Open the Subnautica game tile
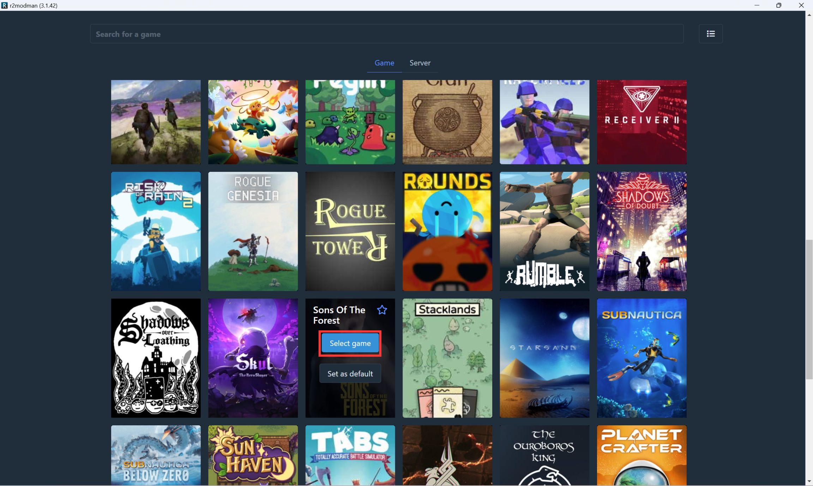Image resolution: width=813 pixels, height=486 pixels. pos(642,358)
